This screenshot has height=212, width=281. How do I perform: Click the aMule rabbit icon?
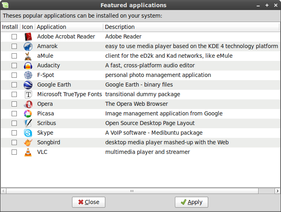coord(28,56)
